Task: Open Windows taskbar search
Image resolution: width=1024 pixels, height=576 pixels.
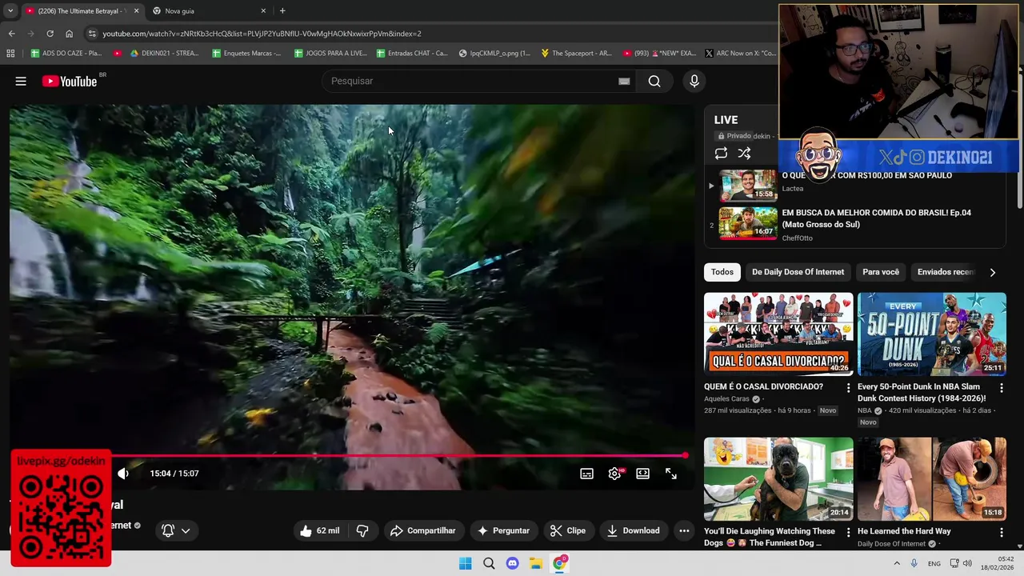Action: [489, 563]
